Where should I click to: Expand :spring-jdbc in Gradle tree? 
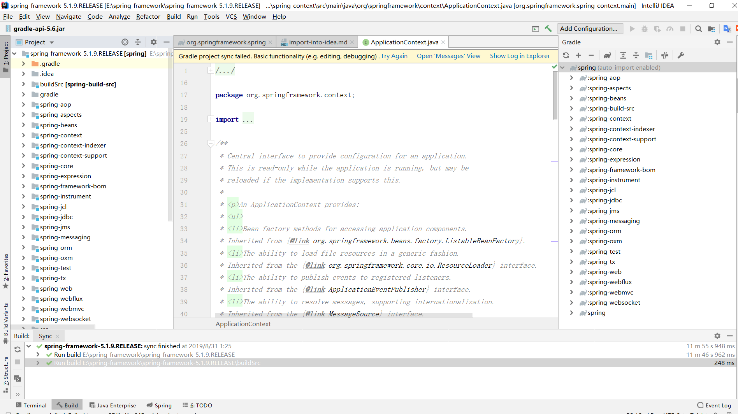(x=571, y=200)
